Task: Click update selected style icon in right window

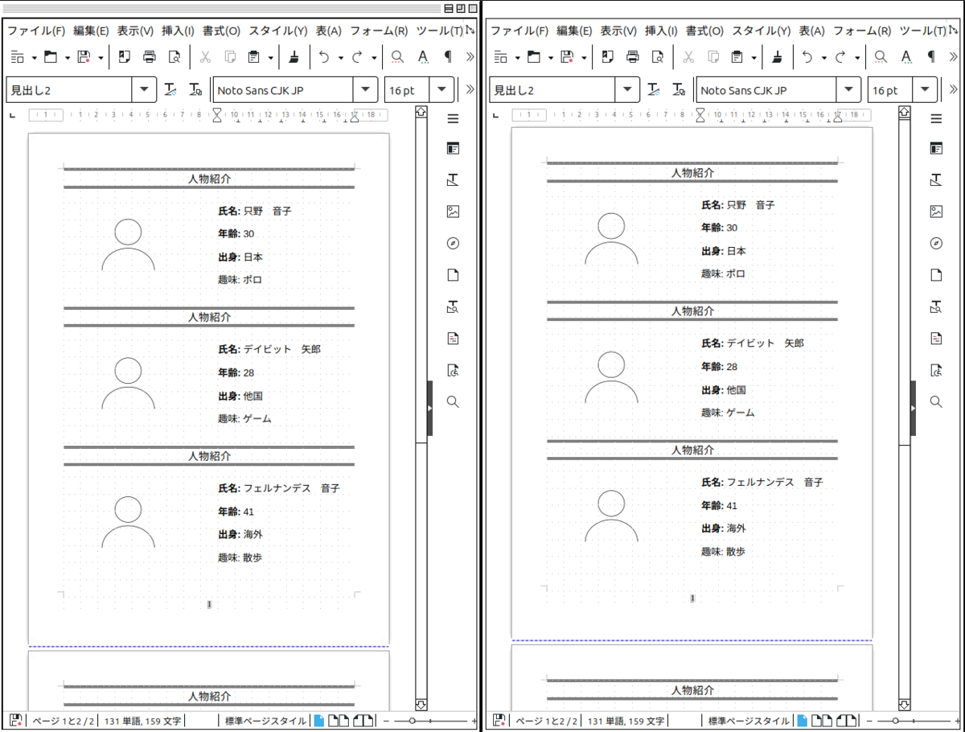Action: (x=652, y=89)
